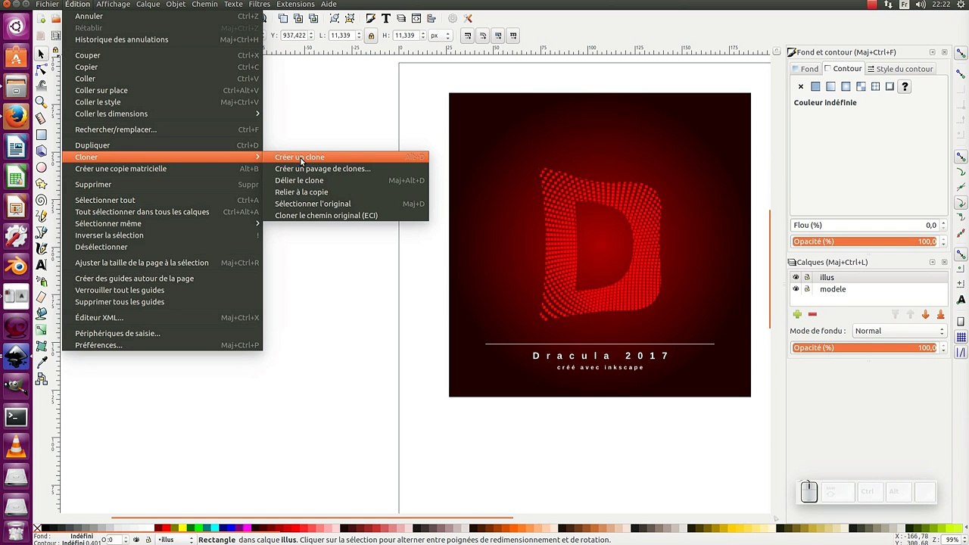Choose Historique des annulations entry

click(x=163, y=39)
